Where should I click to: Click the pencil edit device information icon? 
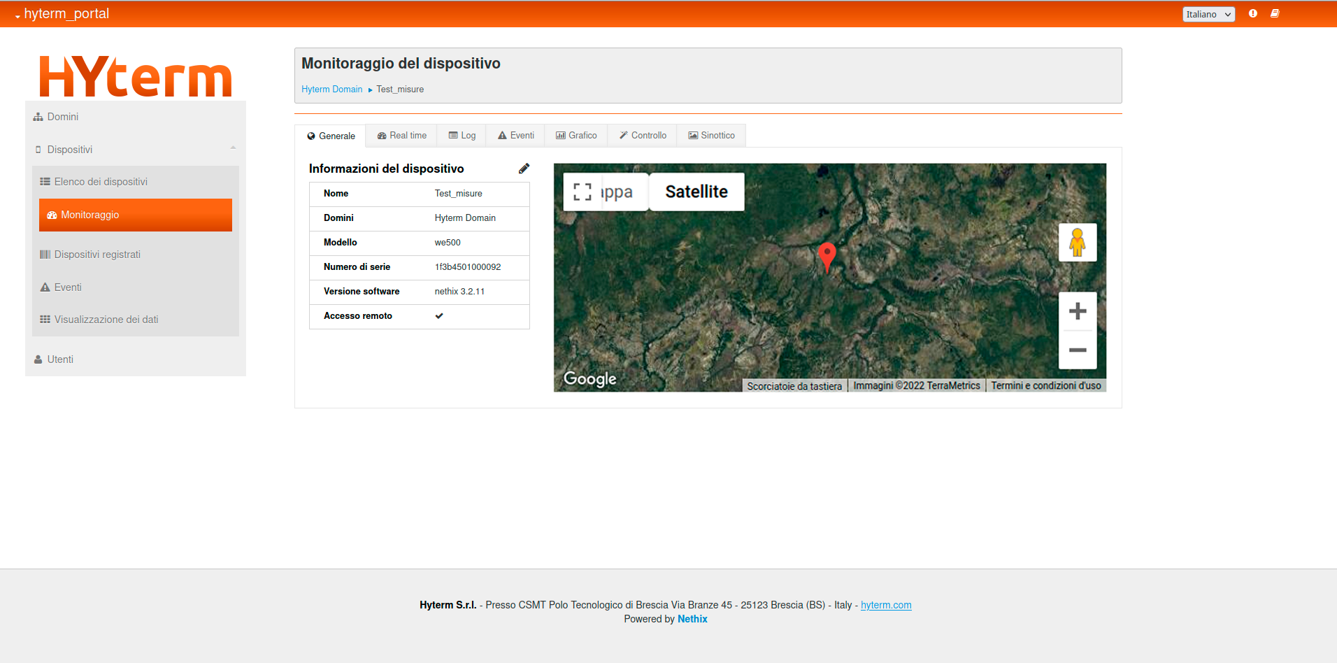point(524,169)
